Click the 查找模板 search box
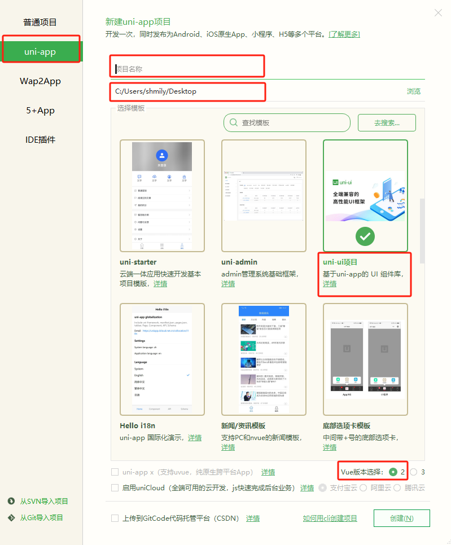This screenshot has height=545, width=451. 287,122
